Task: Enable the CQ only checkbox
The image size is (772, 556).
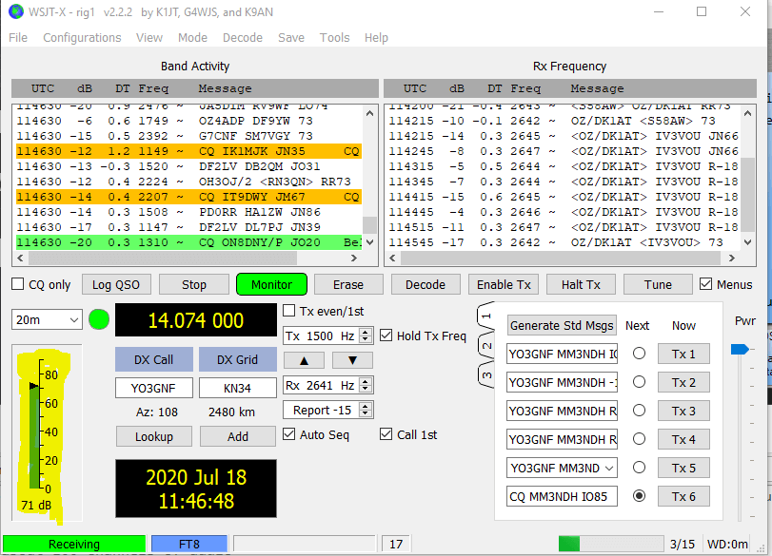Action: 18,284
